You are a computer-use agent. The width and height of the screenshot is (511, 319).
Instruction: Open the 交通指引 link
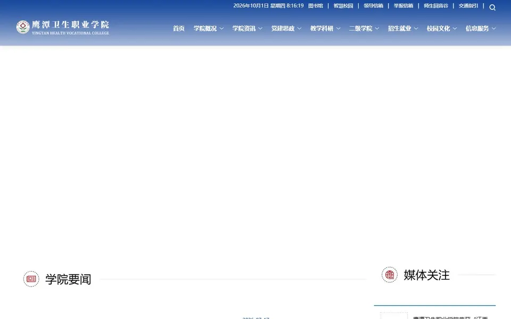coord(468,5)
